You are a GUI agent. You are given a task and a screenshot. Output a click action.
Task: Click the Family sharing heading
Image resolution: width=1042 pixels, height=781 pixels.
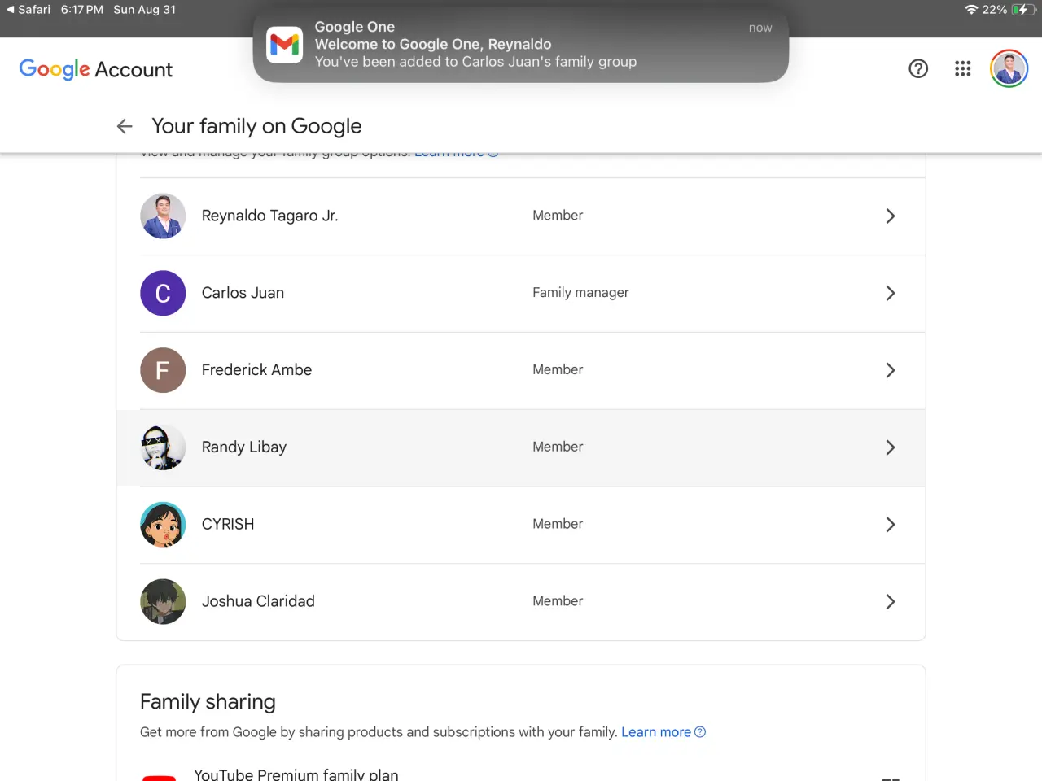[208, 702]
